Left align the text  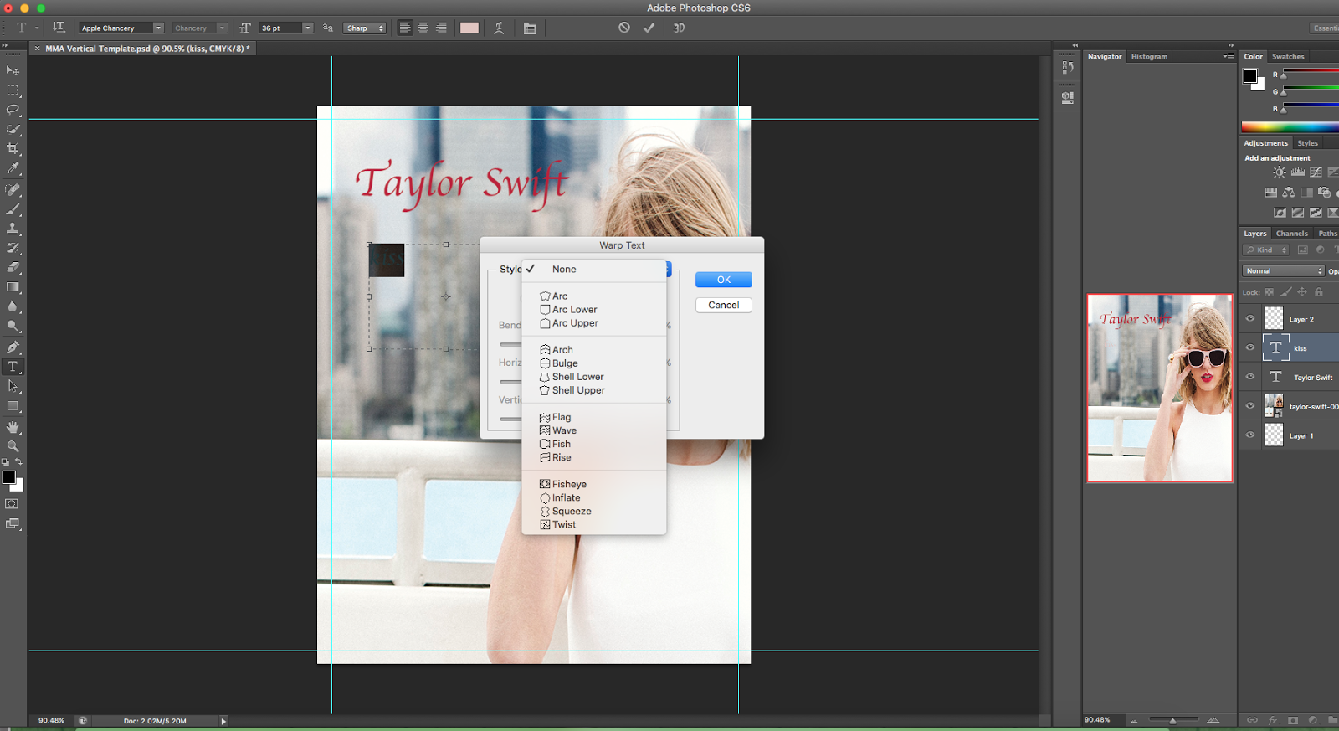405,28
